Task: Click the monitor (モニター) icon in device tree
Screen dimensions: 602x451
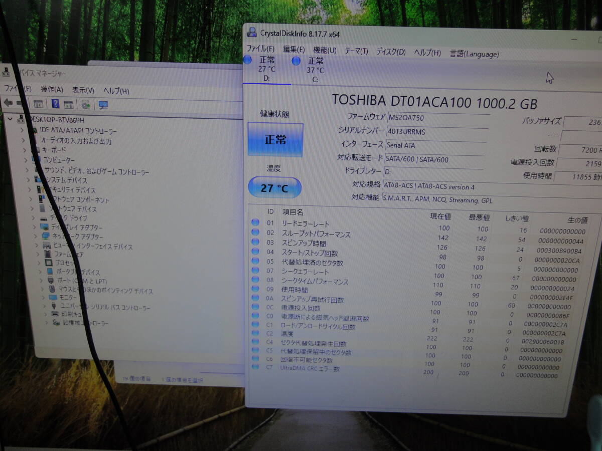Action: (x=54, y=297)
